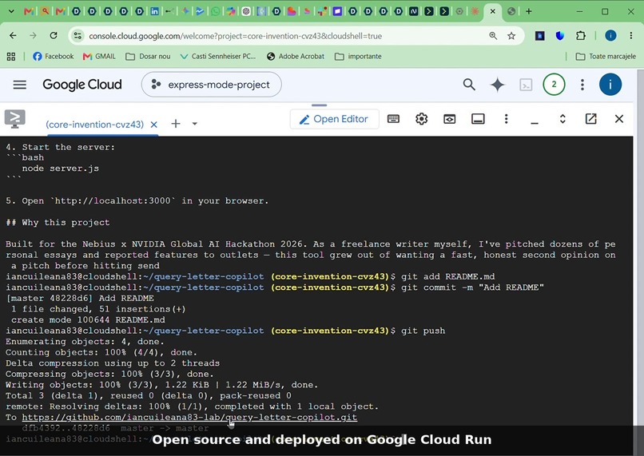Open the Chrome apps grid shortcut

(x=11, y=56)
